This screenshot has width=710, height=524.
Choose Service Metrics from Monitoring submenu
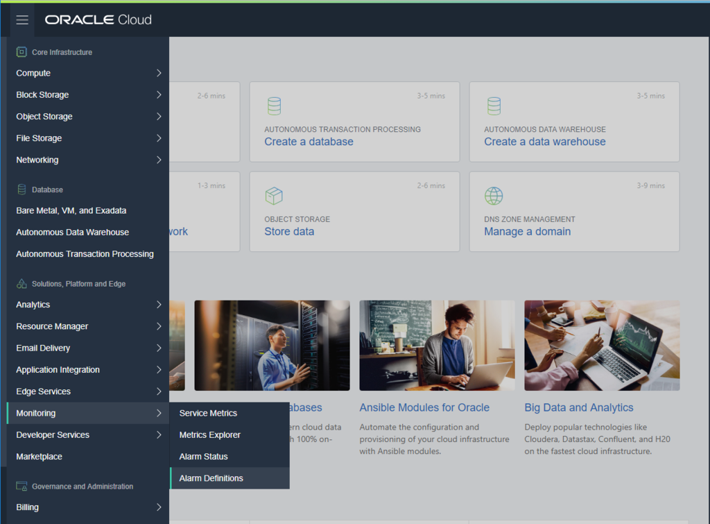pyautogui.click(x=230, y=414)
